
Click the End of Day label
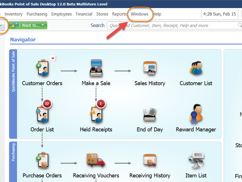click(x=150, y=130)
